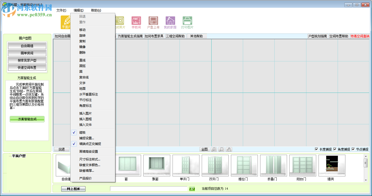Click the 自由画墙 button
This screenshot has height=196, width=372.
coord(27,46)
